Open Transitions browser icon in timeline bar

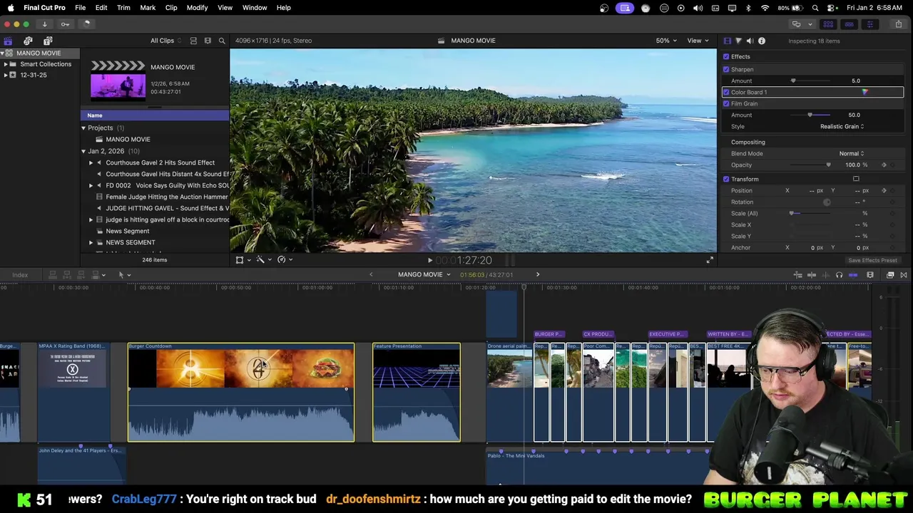tap(904, 275)
